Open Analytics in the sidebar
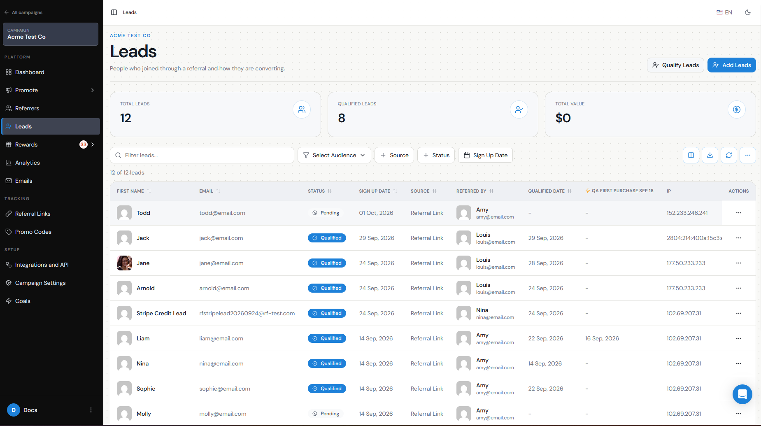 click(x=51, y=163)
